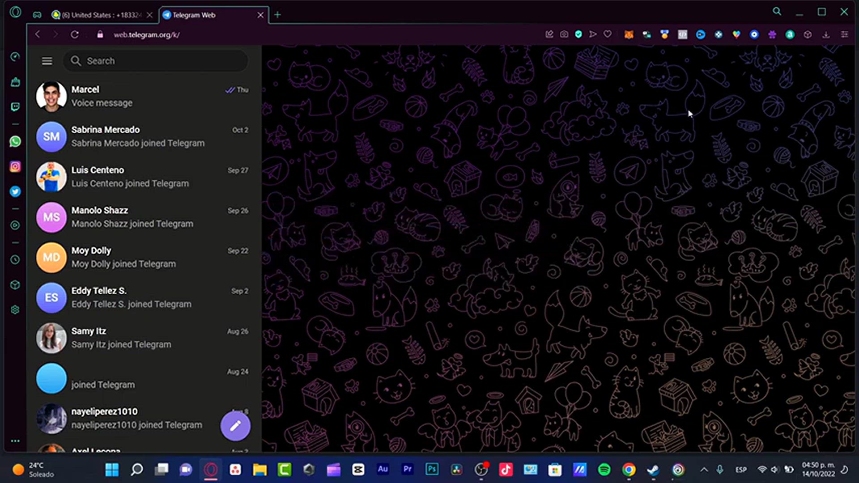Open browser History from the sidebar clock icon

tap(15, 260)
